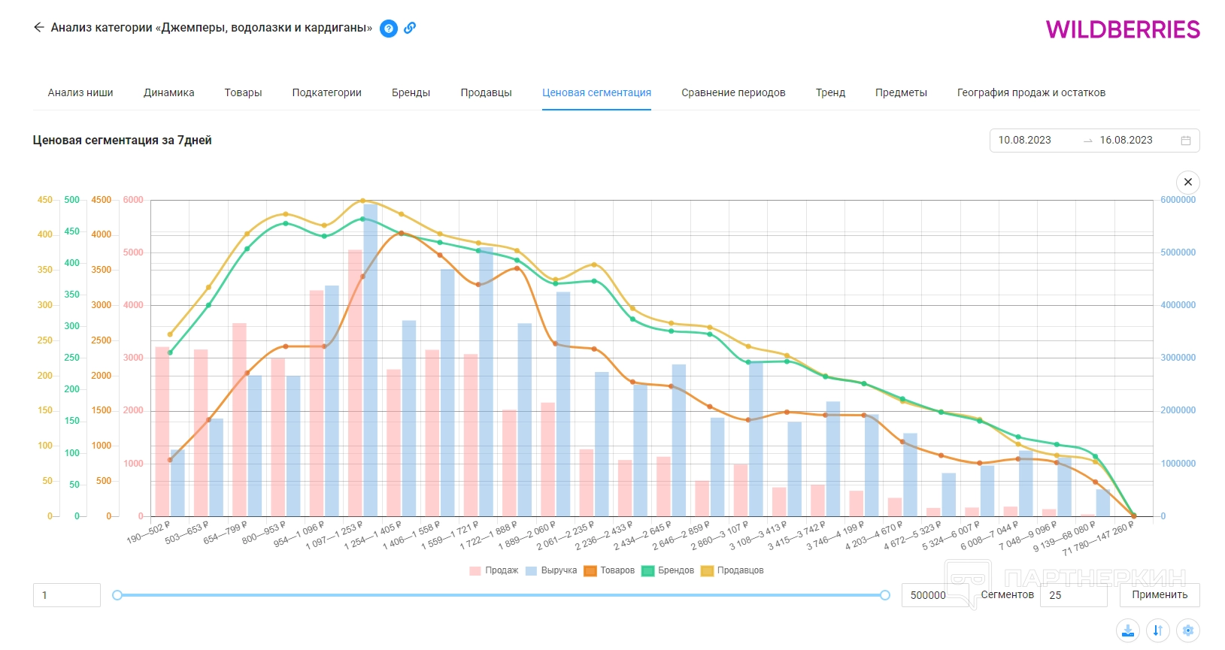1225x650 pixels.
Task: Click the up-down arrows sort icon
Action: pos(1158,630)
